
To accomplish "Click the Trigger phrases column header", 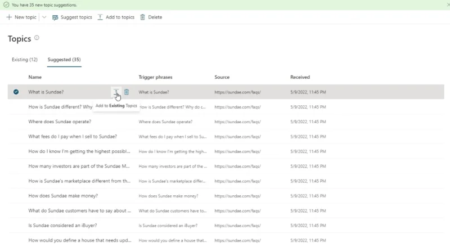I will click(x=155, y=77).
